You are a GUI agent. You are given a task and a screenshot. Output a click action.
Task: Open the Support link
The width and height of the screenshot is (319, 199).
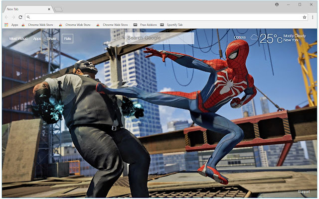coord(304,192)
